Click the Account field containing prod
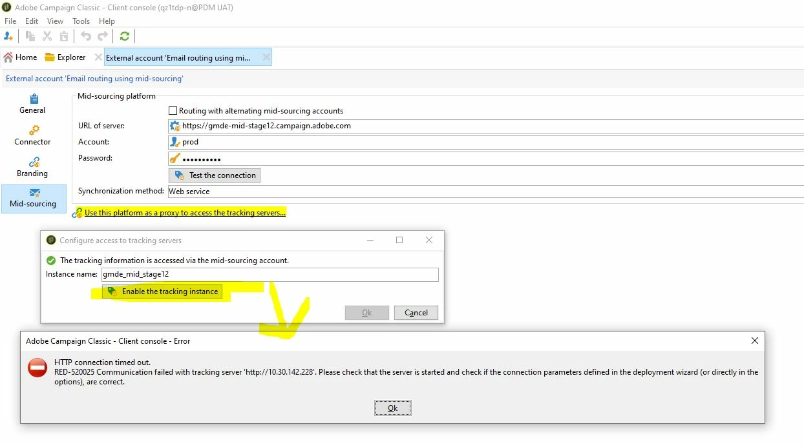The width and height of the screenshot is (804, 445). pyautogui.click(x=486, y=142)
